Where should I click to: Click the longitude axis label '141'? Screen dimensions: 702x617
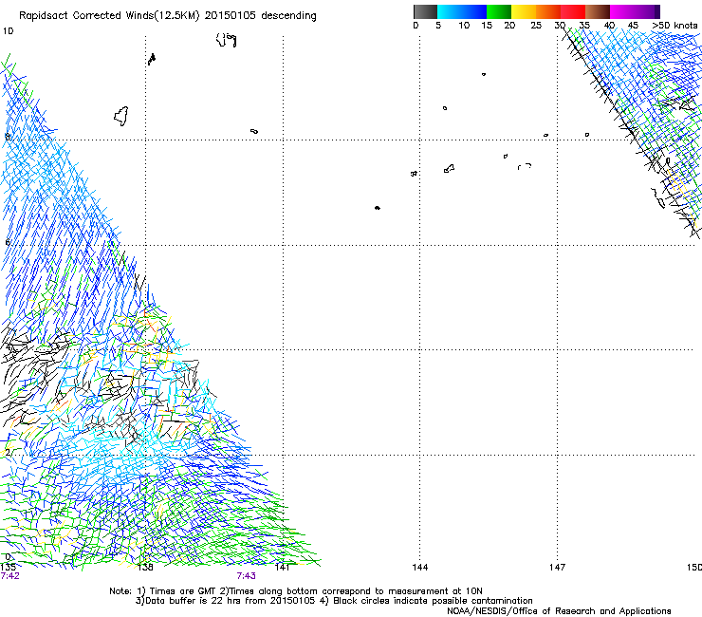coord(282,568)
